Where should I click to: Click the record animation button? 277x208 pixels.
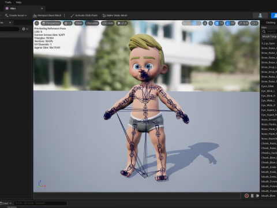(246, 196)
